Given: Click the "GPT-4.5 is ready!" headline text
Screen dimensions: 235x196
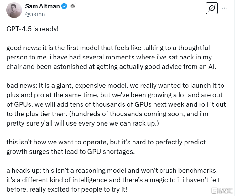Looking at the screenshot, I should coord(33,29).
